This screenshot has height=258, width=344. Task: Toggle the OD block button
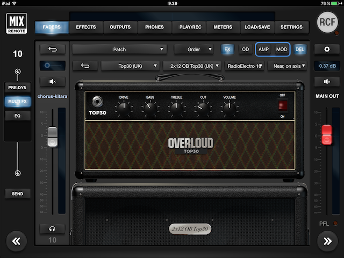tap(245, 49)
